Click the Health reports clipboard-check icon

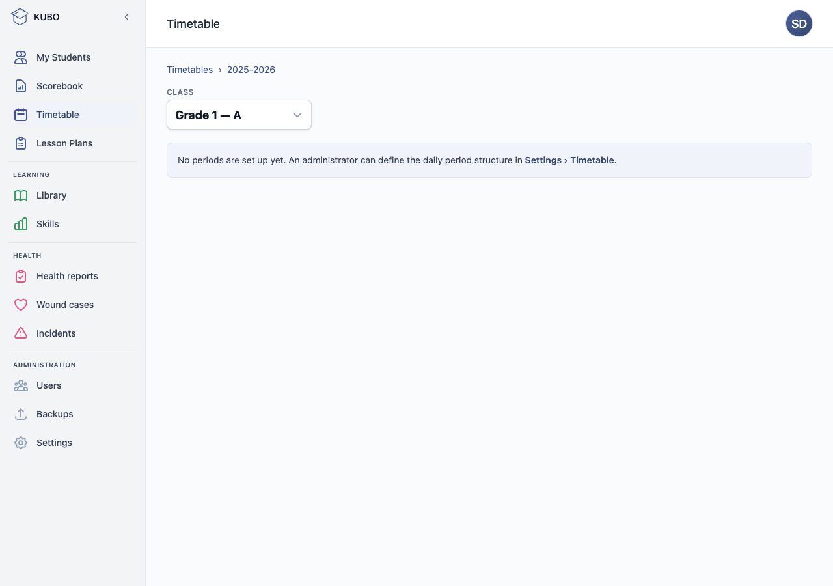coord(21,276)
